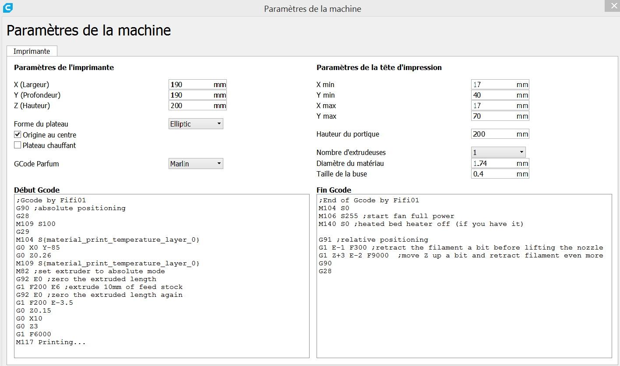Click the X (Largeur) input field

click(x=197, y=84)
